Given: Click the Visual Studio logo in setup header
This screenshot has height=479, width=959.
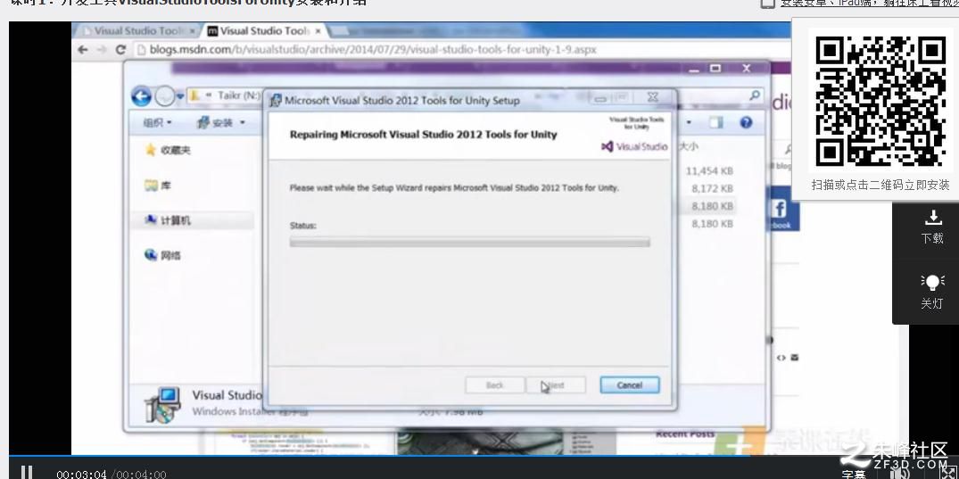Looking at the screenshot, I should point(635,146).
